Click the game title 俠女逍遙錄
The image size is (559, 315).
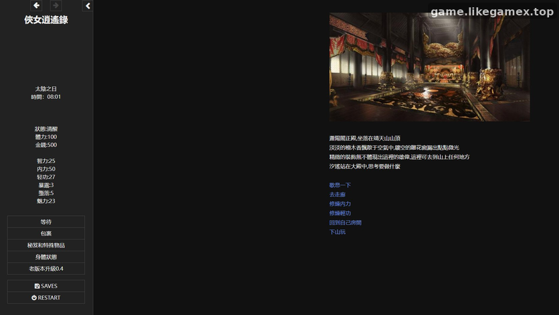point(46,20)
